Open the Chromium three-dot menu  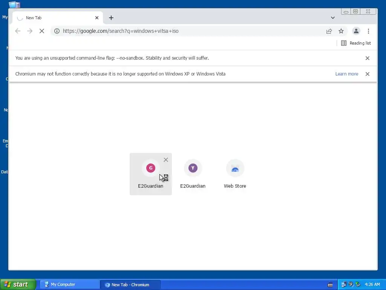368,31
